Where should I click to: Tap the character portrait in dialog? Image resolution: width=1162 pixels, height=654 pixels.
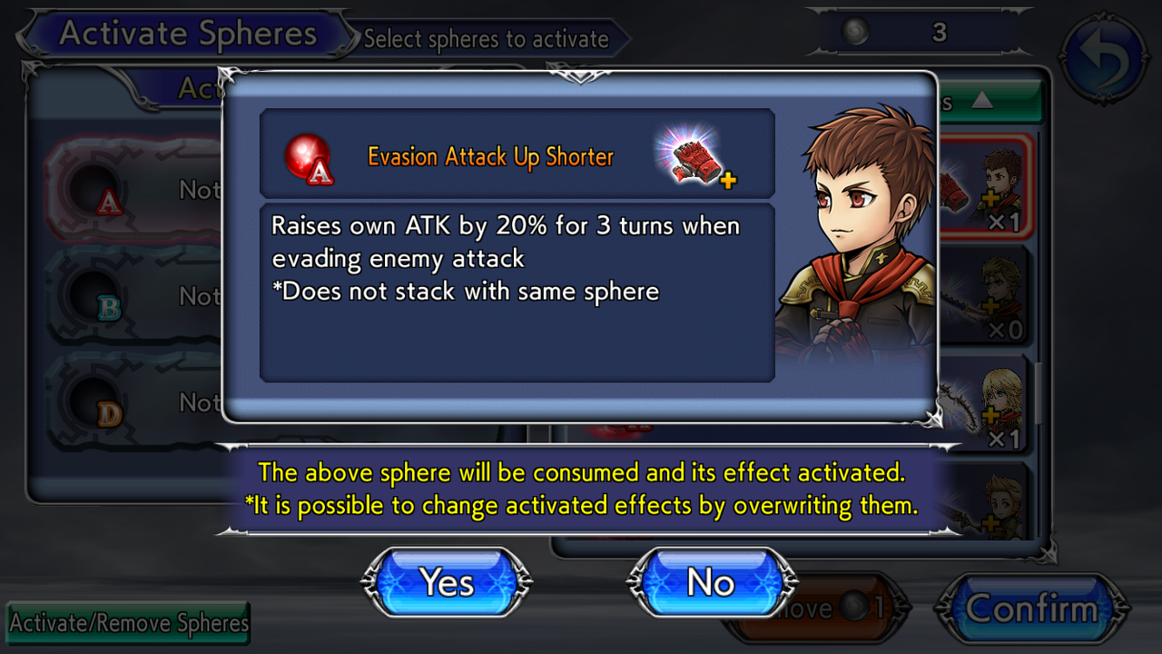(x=855, y=241)
